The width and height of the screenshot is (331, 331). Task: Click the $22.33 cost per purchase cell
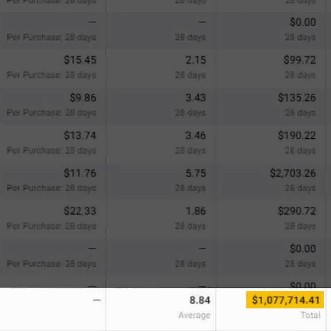(80, 211)
